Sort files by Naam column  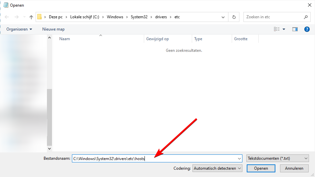(65, 39)
